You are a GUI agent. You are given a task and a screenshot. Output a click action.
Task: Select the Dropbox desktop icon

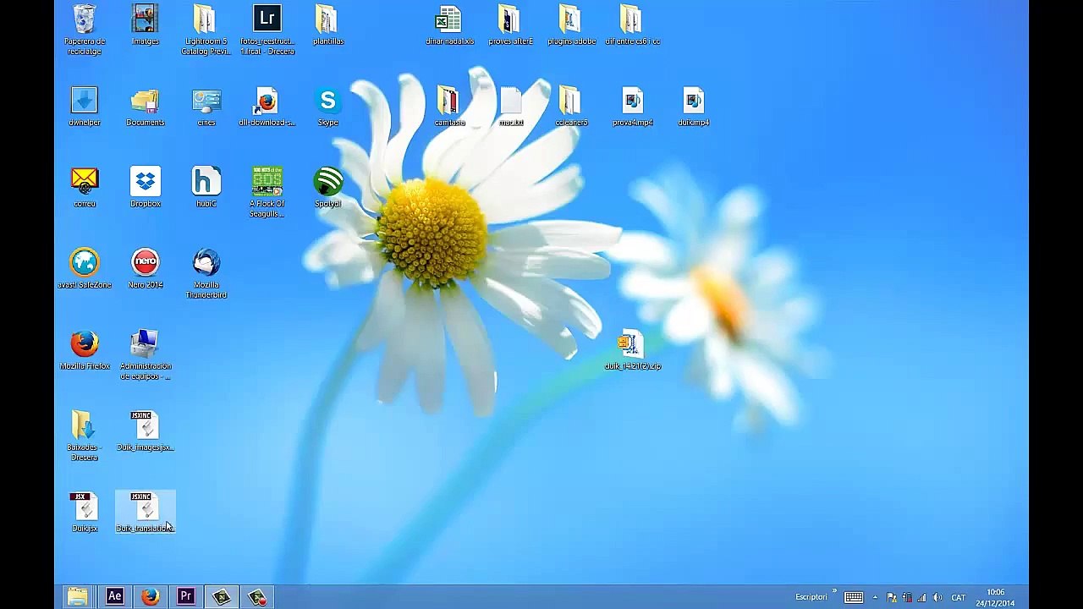146,187
